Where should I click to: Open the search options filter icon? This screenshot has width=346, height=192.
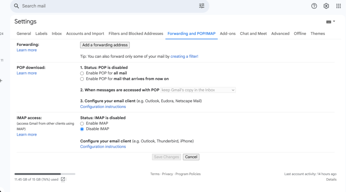click(x=202, y=6)
